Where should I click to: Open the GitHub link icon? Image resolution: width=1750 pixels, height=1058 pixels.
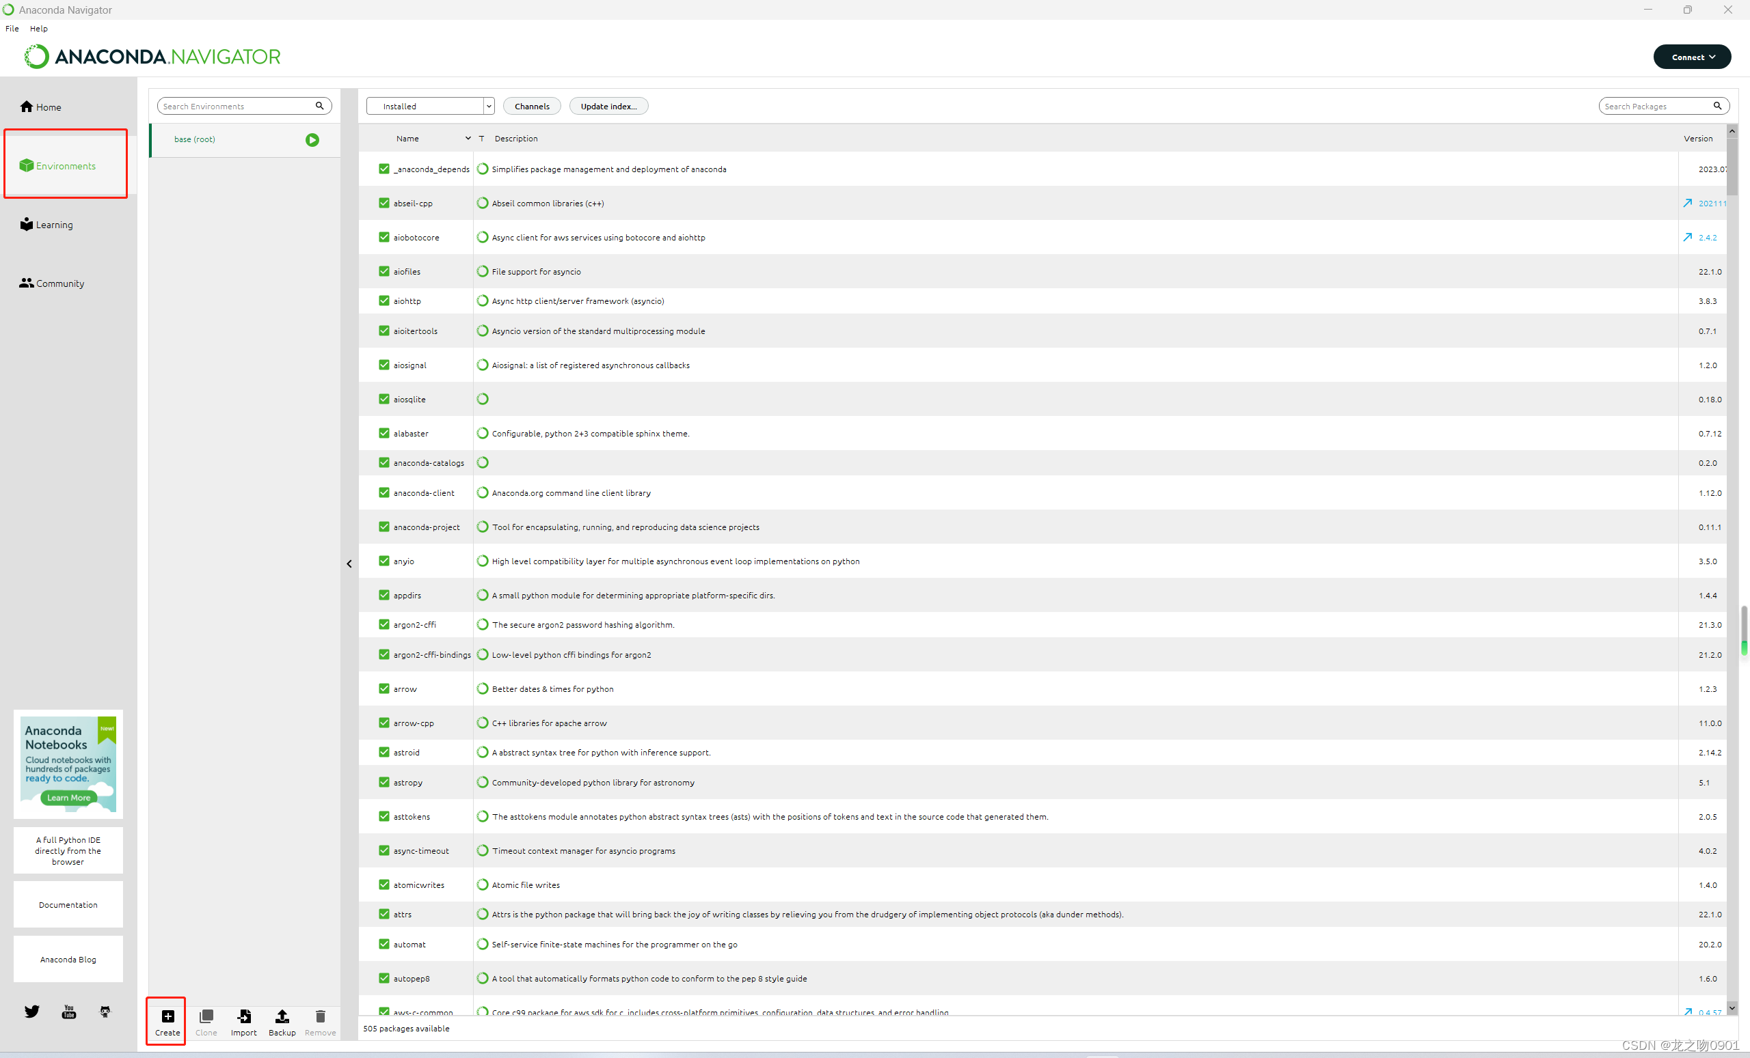coord(105,1011)
